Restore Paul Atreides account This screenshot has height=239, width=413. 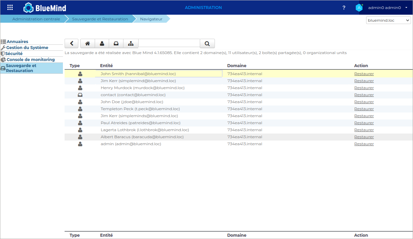tap(364, 123)
